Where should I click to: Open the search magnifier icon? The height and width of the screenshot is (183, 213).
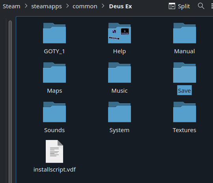coord(201,6)
